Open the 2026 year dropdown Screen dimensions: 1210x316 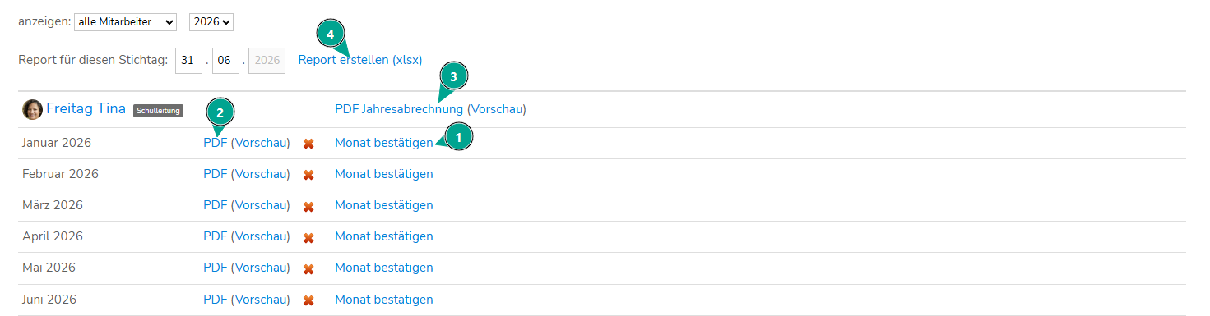(x=211, y=22)
